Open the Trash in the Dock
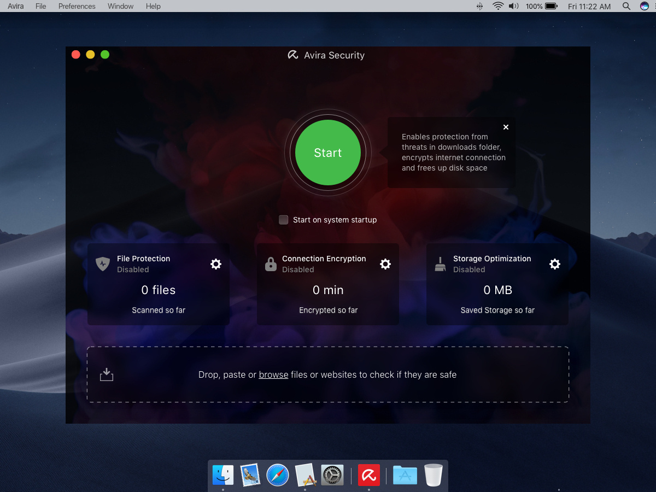Image resolution: width=656 pixels, height=492 pixels. [x=434, y=475]
